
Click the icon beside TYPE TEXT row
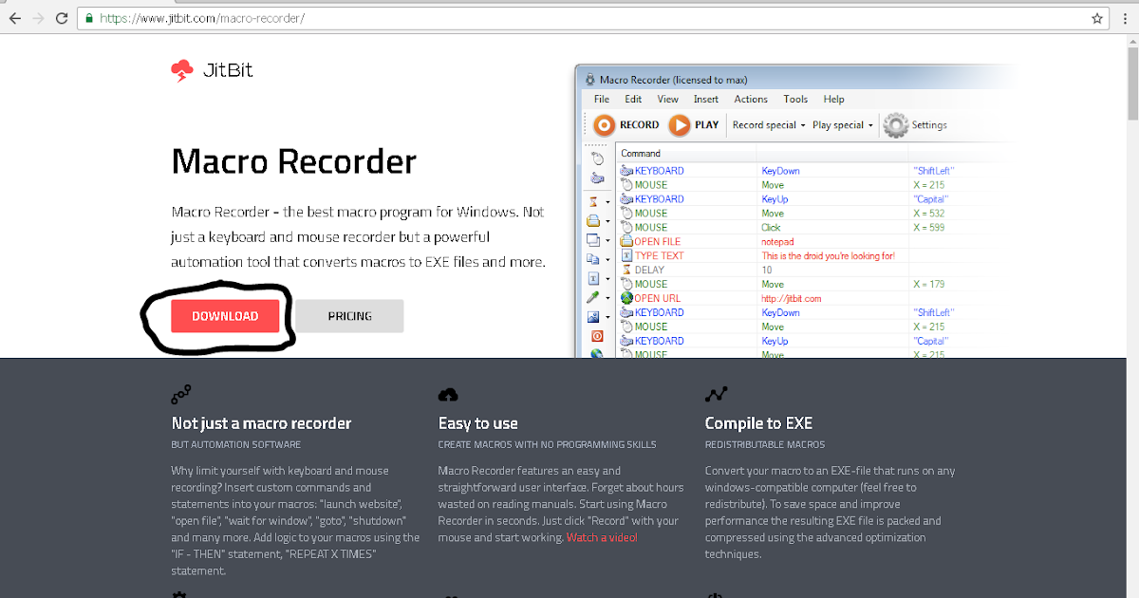click(626, 255)
